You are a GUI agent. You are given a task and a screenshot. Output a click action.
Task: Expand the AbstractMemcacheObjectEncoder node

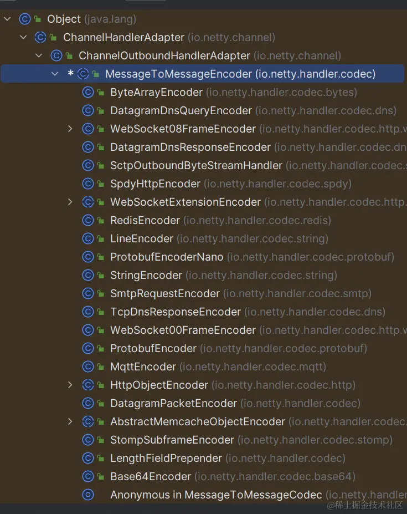click(70, 421)
